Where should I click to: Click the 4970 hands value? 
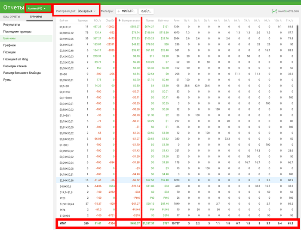[x=176, y=33]
